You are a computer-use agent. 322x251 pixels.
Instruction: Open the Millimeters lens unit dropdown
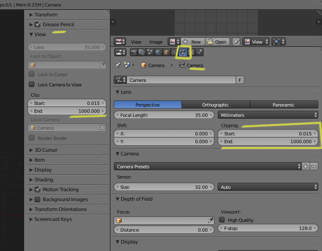(268, 115)
